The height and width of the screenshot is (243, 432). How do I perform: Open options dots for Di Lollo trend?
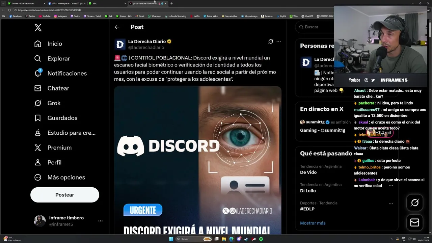[391, 185]
